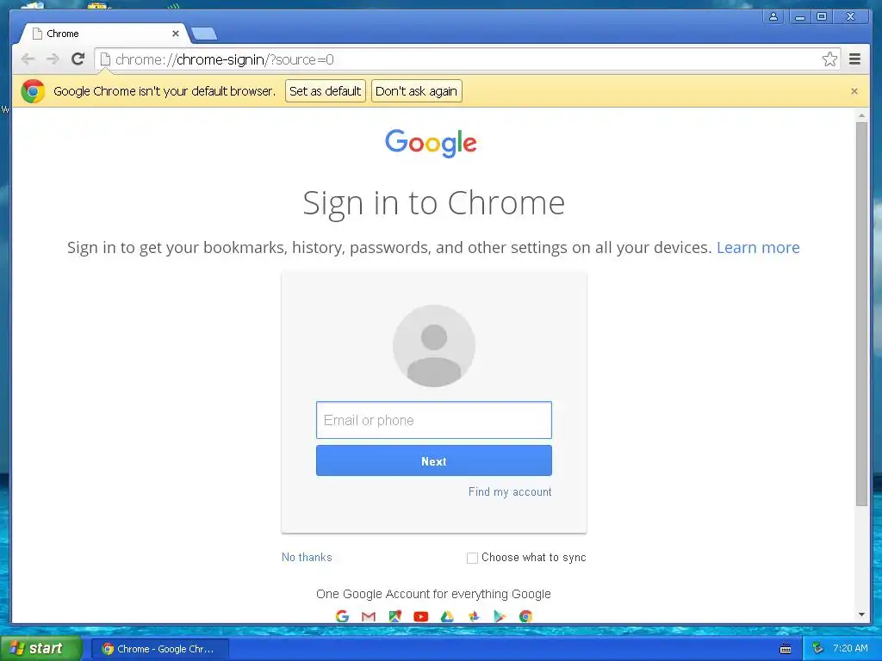
Task: Click the Chrome logo in the default browser bar
Action: (x=33, y=91)
